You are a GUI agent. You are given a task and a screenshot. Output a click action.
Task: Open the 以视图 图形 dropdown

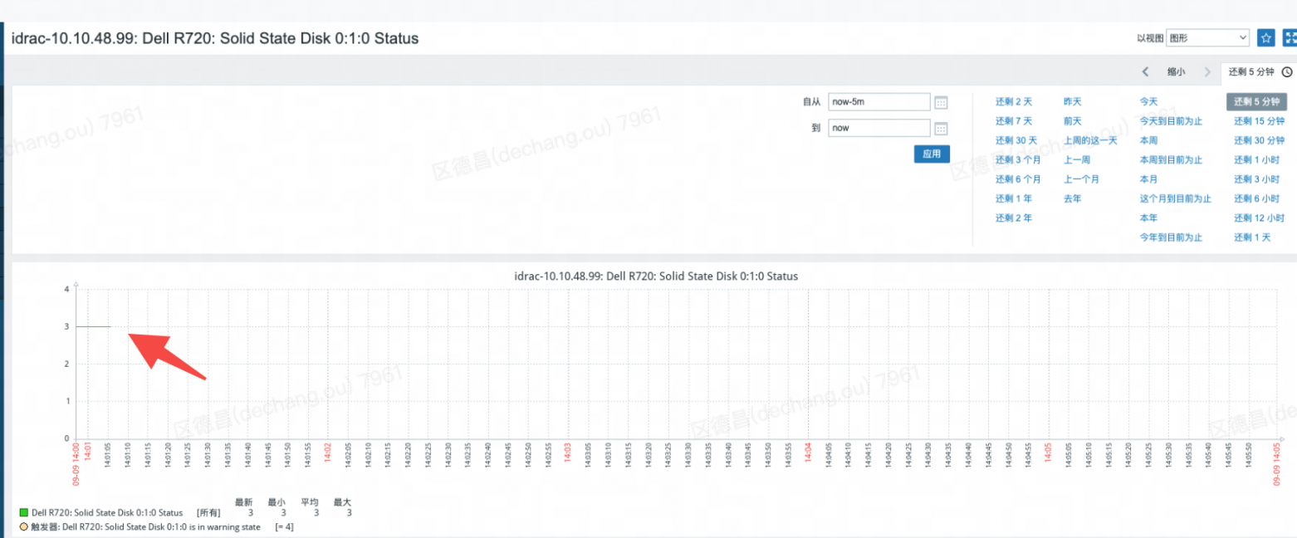(x=1207, y=37)
